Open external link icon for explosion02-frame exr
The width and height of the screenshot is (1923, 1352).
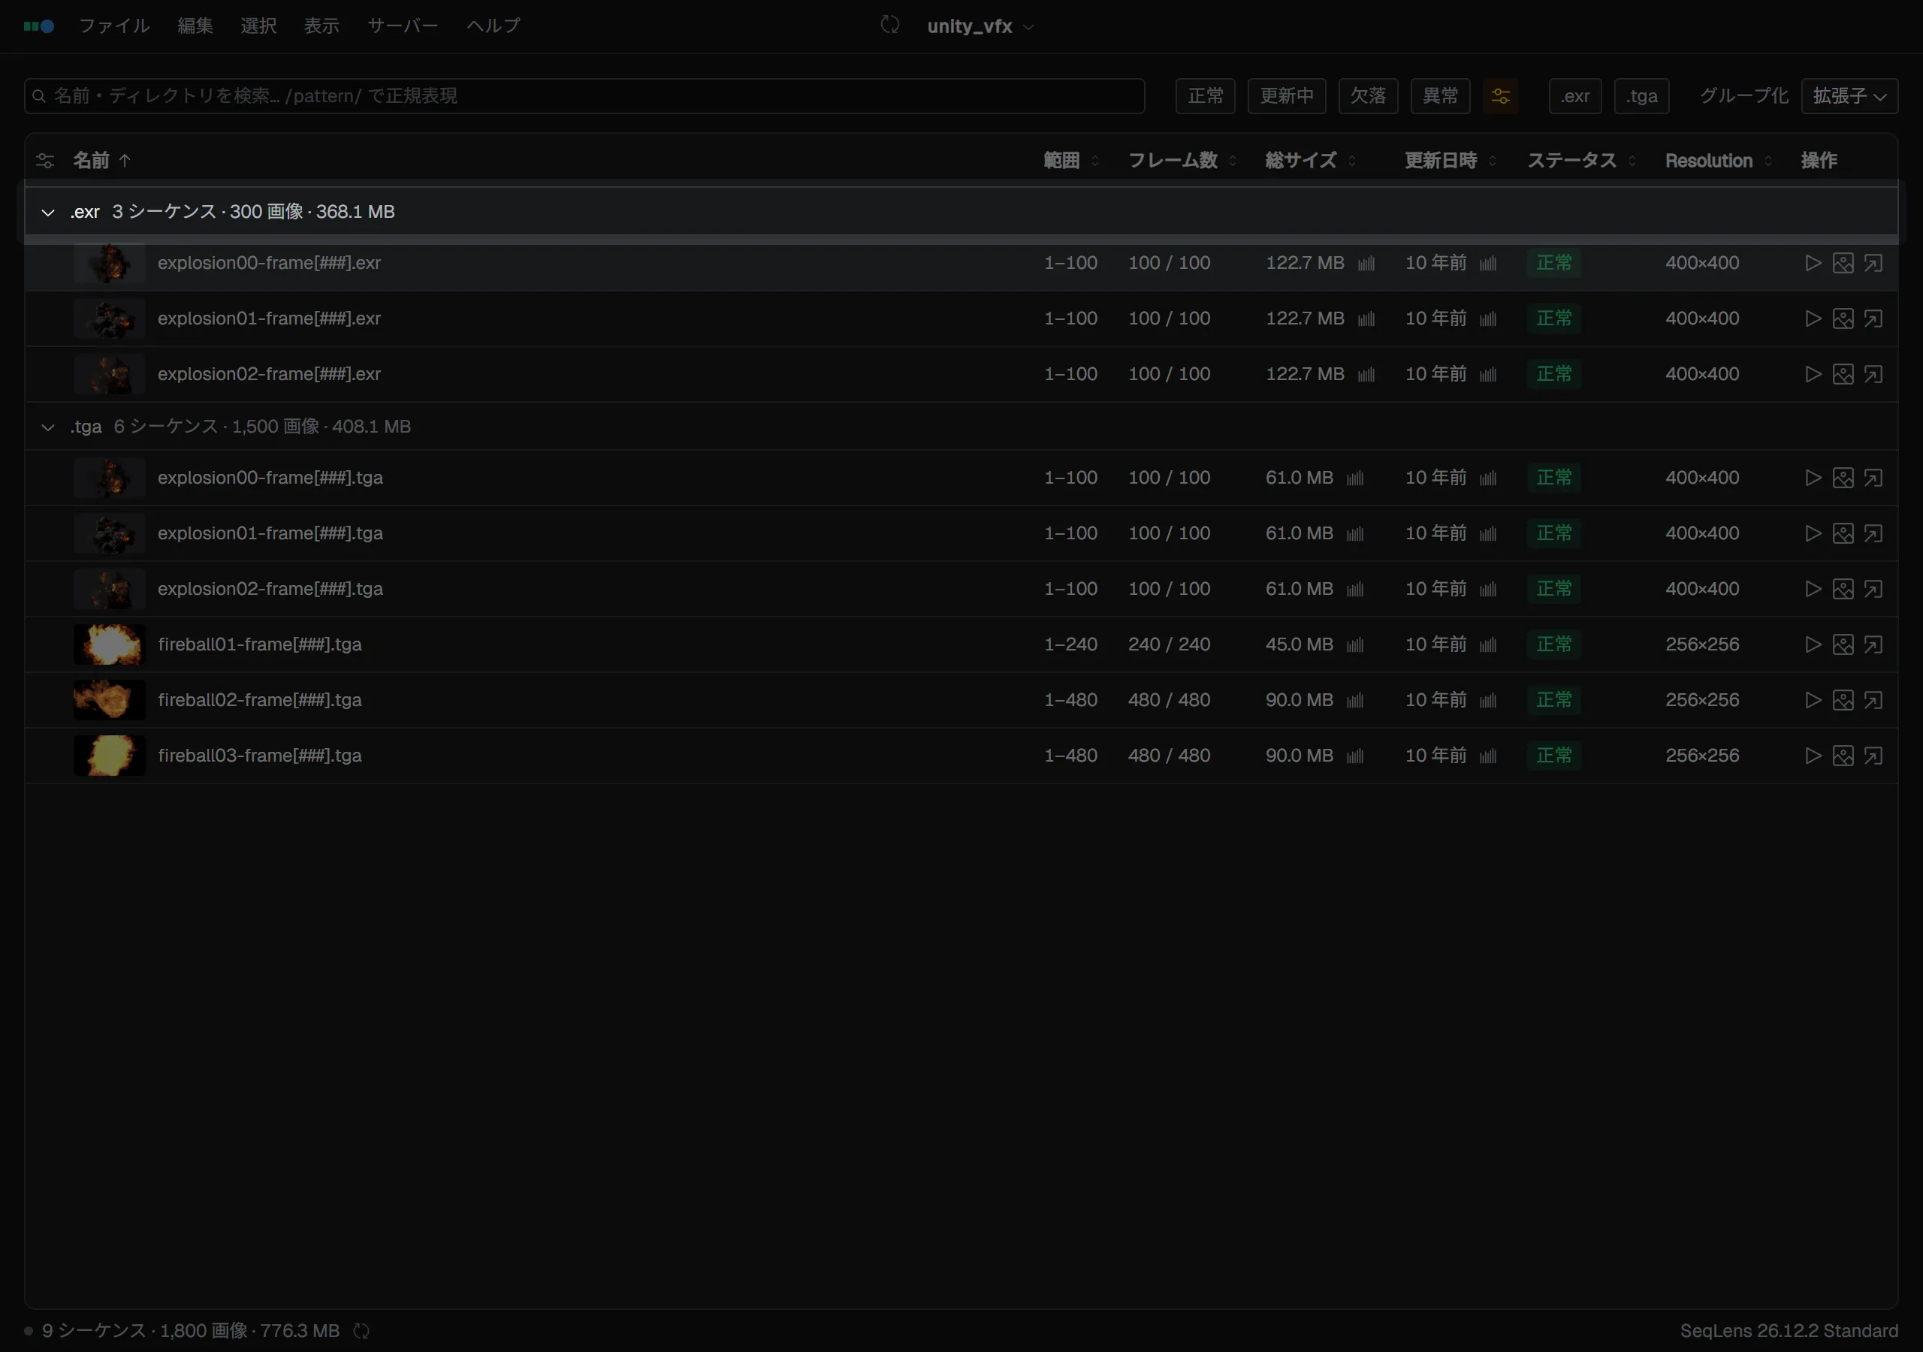tap(1873, 373)
